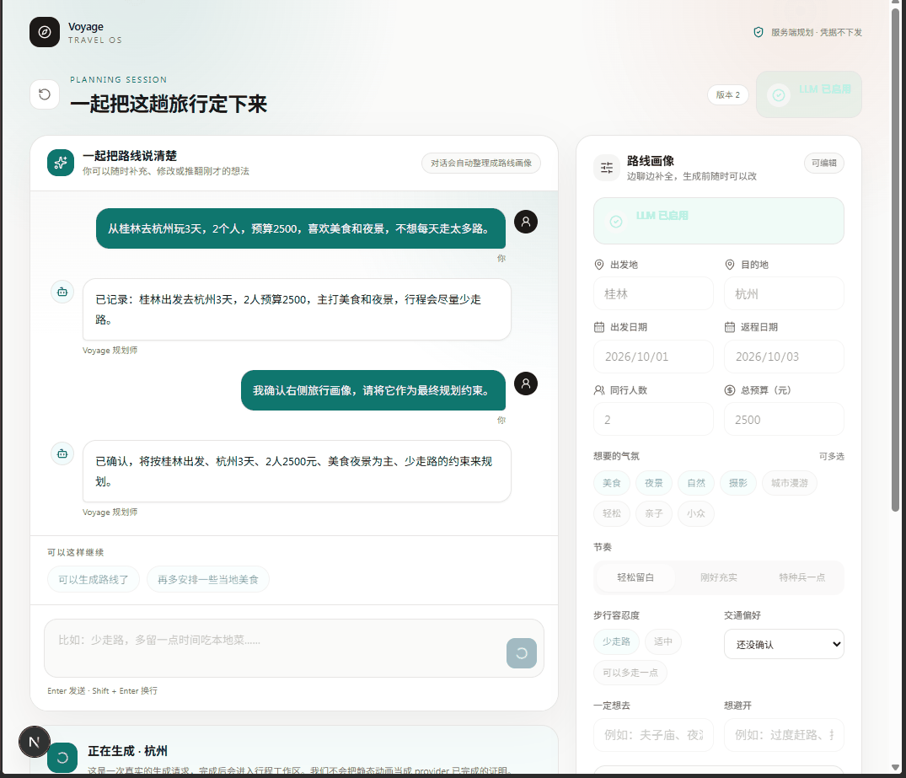Viewport: 906px width, 778px height.
Task: Click the 返程日期 field 2026/10/03
Action: [x=784, y=357]
